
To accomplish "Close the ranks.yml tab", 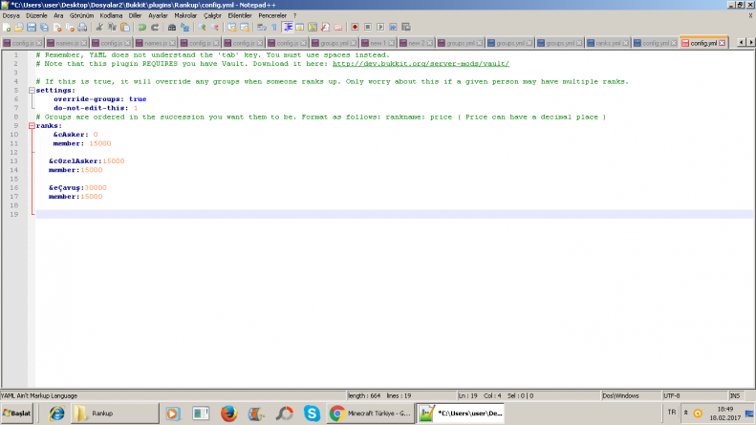I will point(625,43).
